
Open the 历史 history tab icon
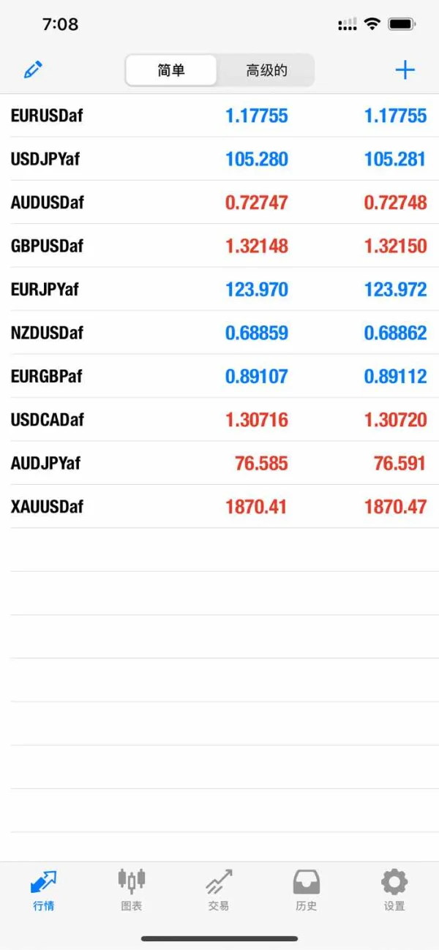pos(307,883)
